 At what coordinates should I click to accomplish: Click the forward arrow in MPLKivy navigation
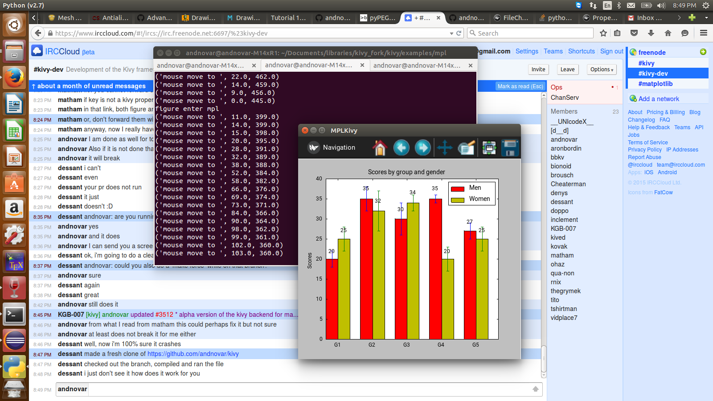[423, 147]
